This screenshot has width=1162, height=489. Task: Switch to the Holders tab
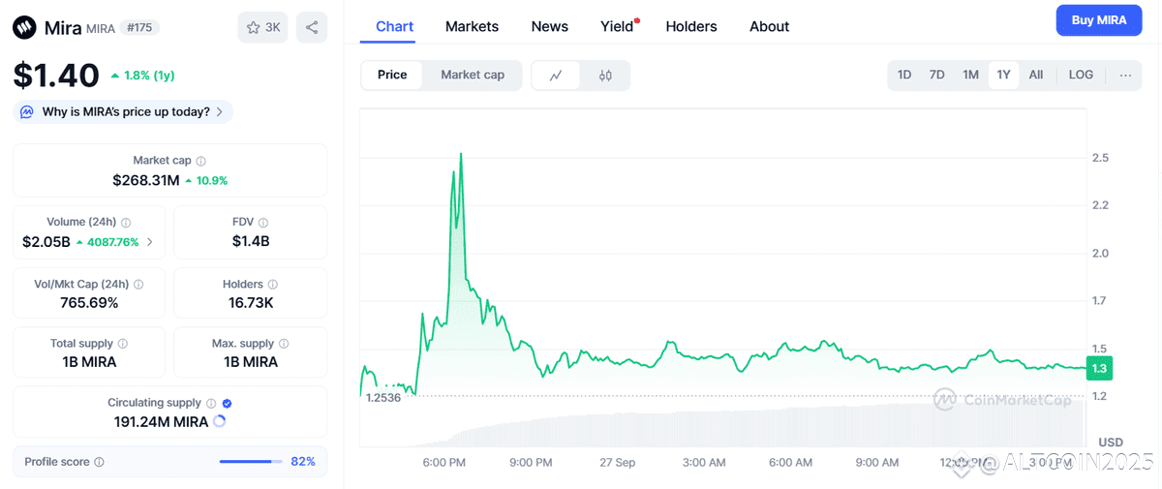pos(691,26)
